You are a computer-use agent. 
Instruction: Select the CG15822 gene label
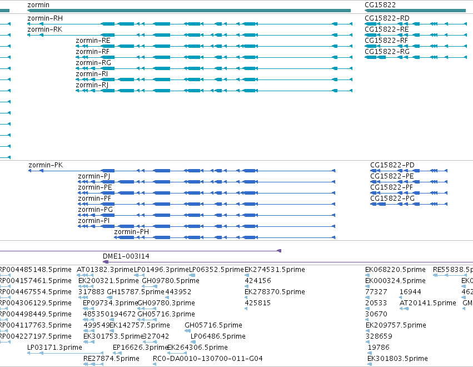[380, 5]
